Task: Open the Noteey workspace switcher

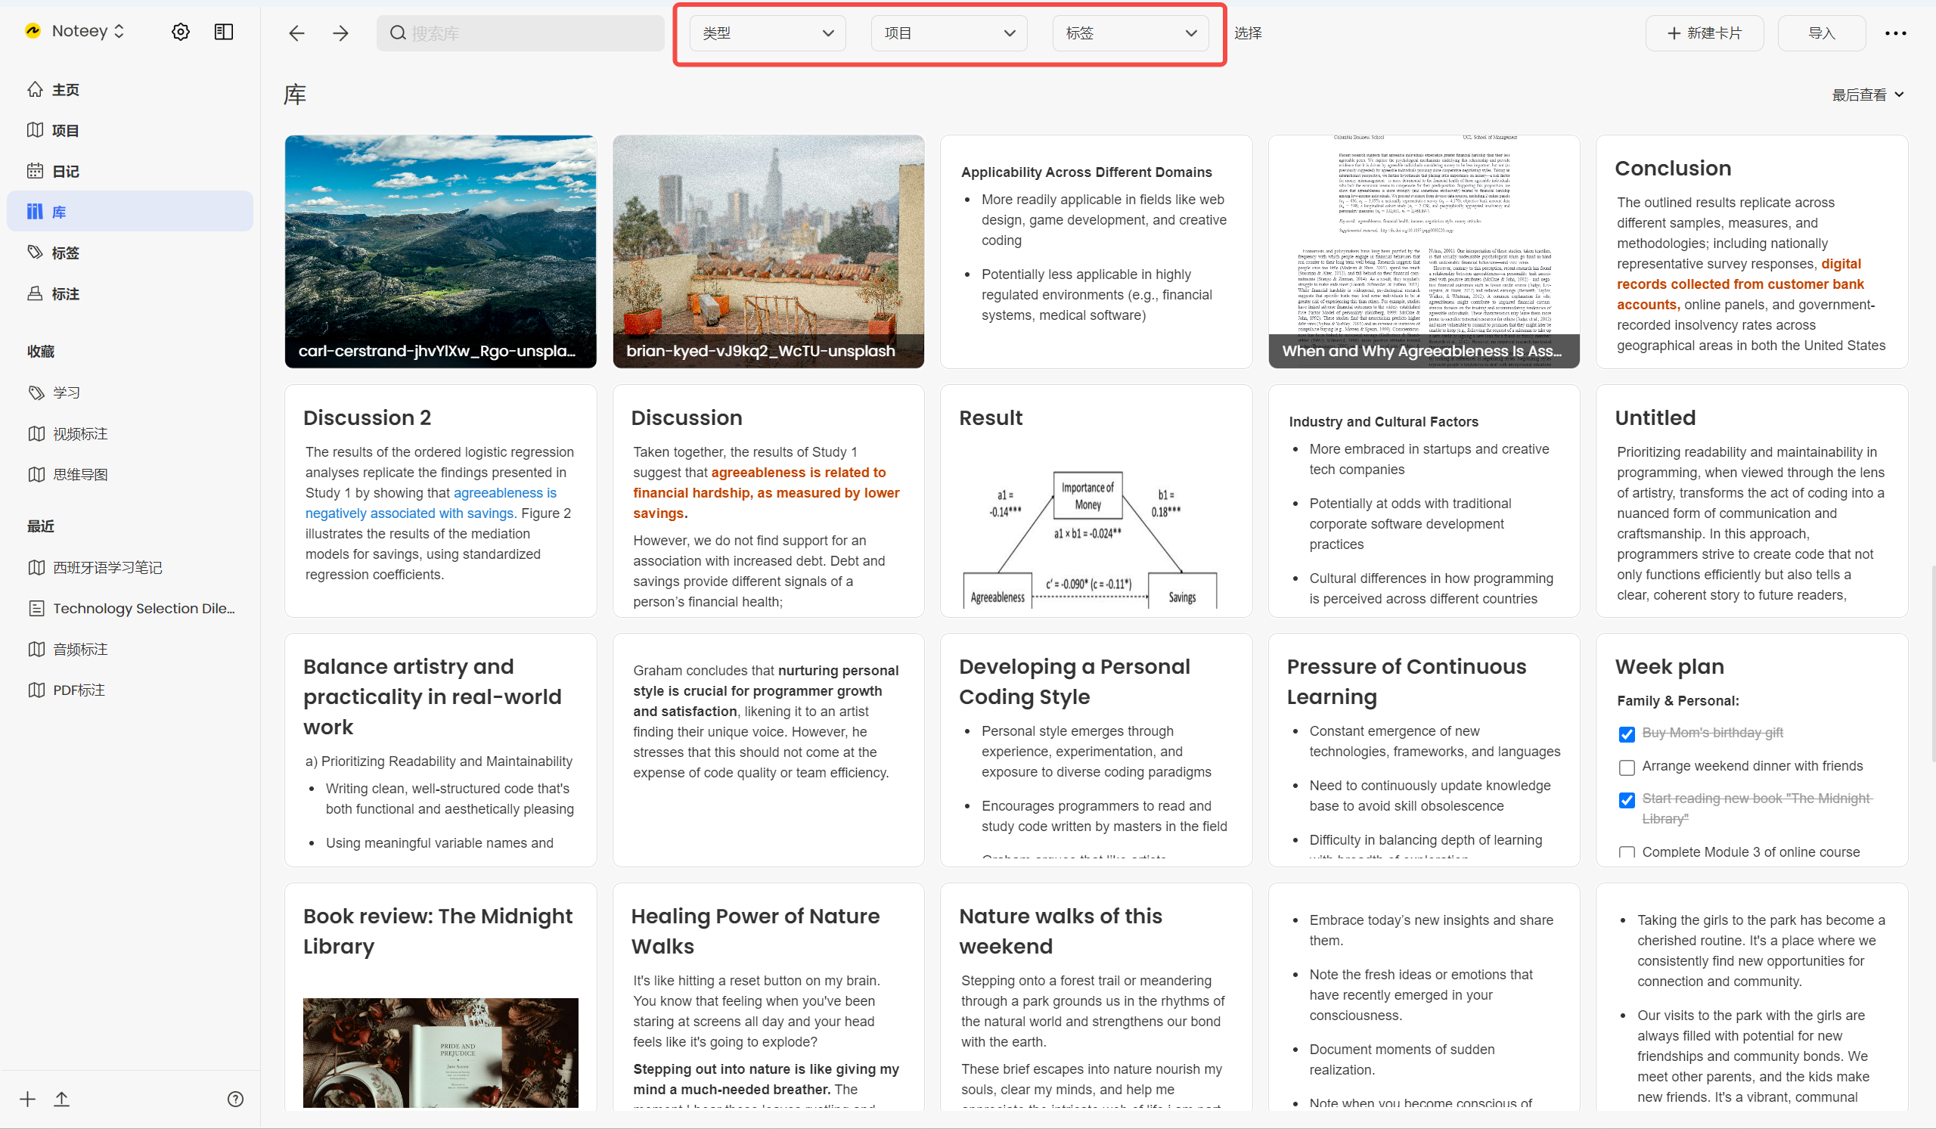Action: (x=88, y=31)
